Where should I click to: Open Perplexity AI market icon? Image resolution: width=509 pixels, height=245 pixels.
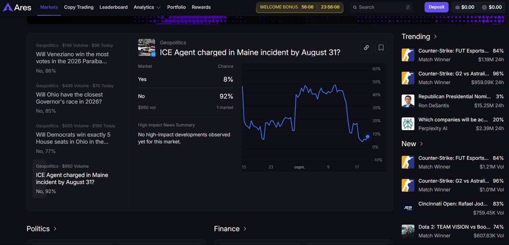(x=408, y=124)
